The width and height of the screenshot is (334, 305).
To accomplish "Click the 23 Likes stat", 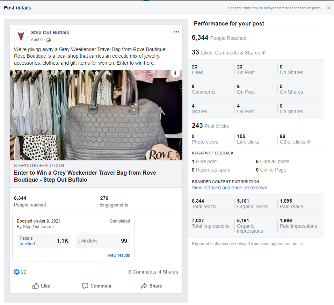I will 197,70.
